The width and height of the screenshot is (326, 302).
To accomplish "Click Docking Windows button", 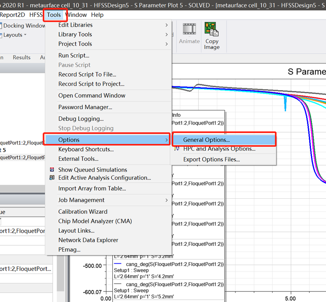I will coord(23,25).
